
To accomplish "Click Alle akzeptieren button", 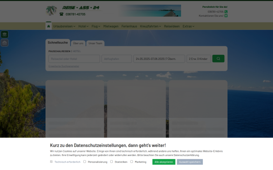I will [x=164, y=162].
